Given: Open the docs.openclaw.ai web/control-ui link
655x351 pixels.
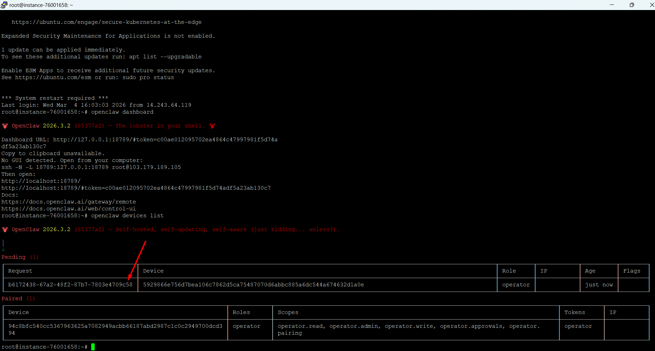Looking at the screenshot, I should pyautogui.click(x=68, y=209).
